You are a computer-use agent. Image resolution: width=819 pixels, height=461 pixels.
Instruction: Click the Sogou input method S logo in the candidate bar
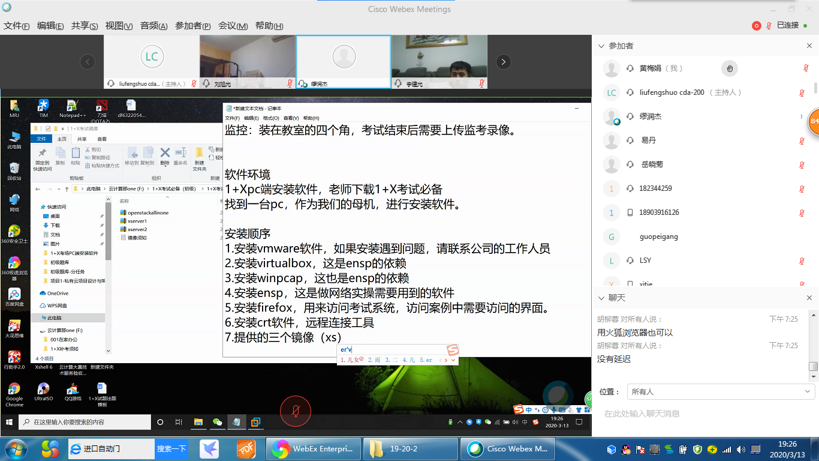[x=453, y=350]
